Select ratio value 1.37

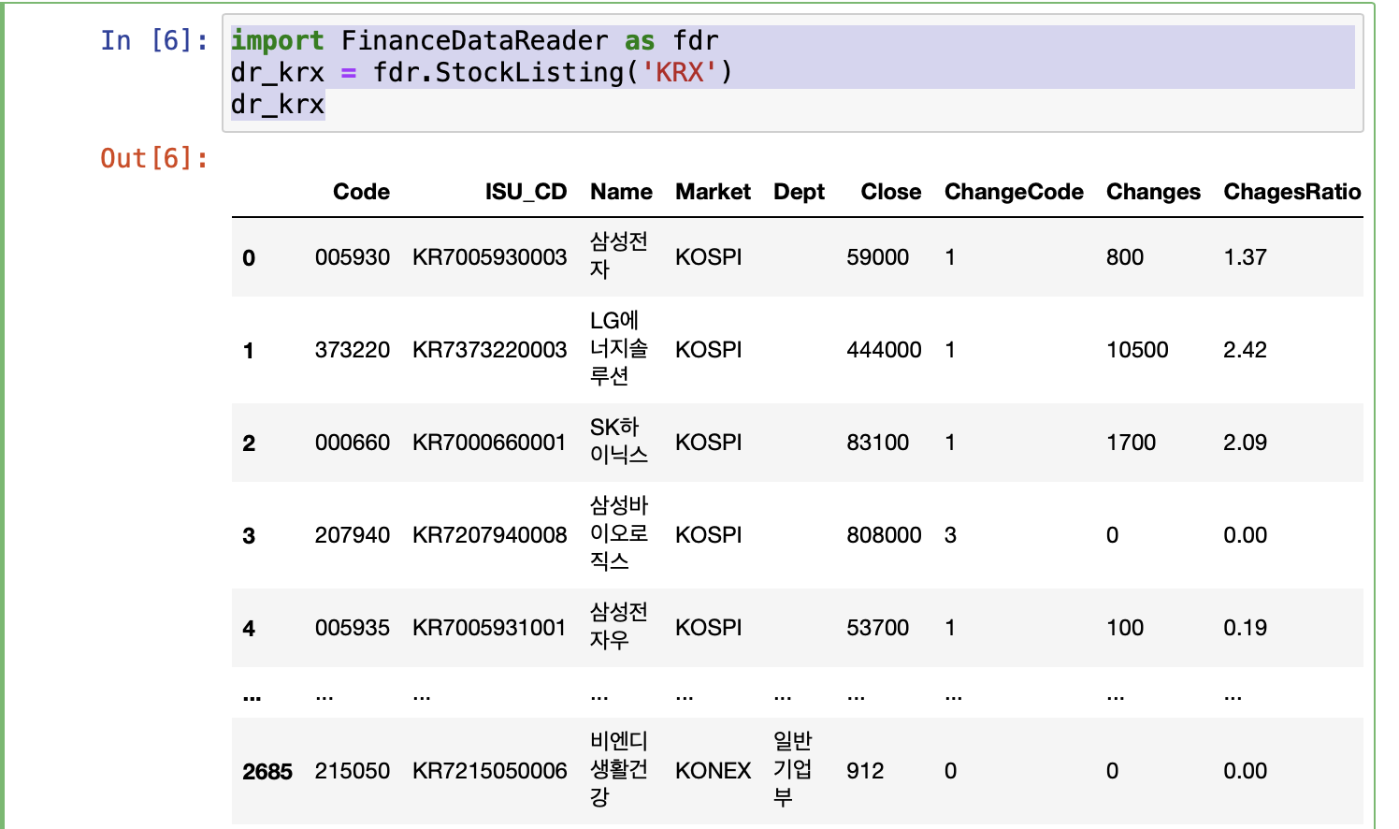coord(1245,257)
